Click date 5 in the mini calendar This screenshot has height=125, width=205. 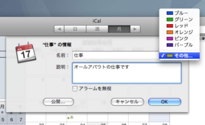coord(3,120)
